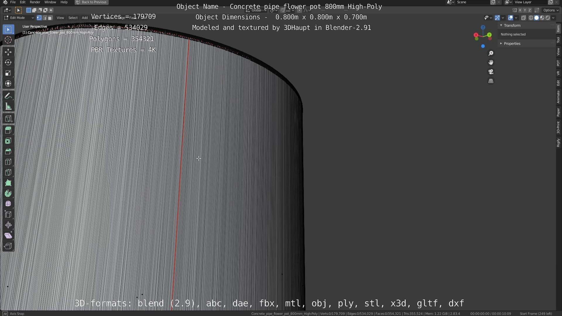Select the Move tool in toolbar
Image resolution: width=562 pixels, height=316 pixels.
[8, 52]
